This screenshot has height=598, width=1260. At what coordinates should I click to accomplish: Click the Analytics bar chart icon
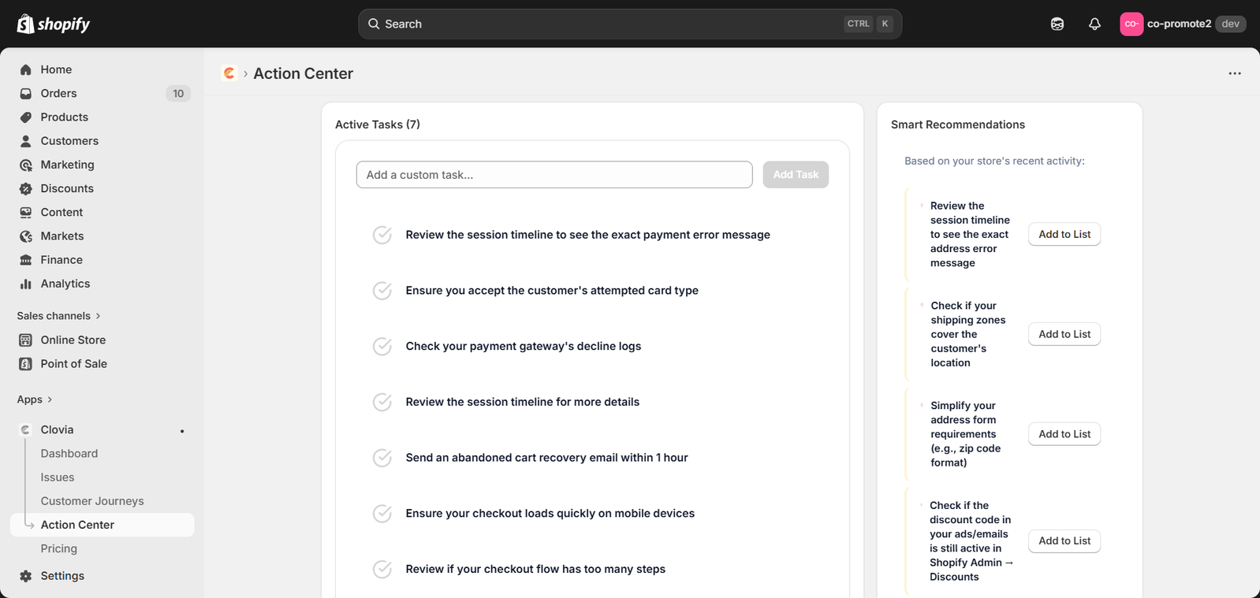26,284
